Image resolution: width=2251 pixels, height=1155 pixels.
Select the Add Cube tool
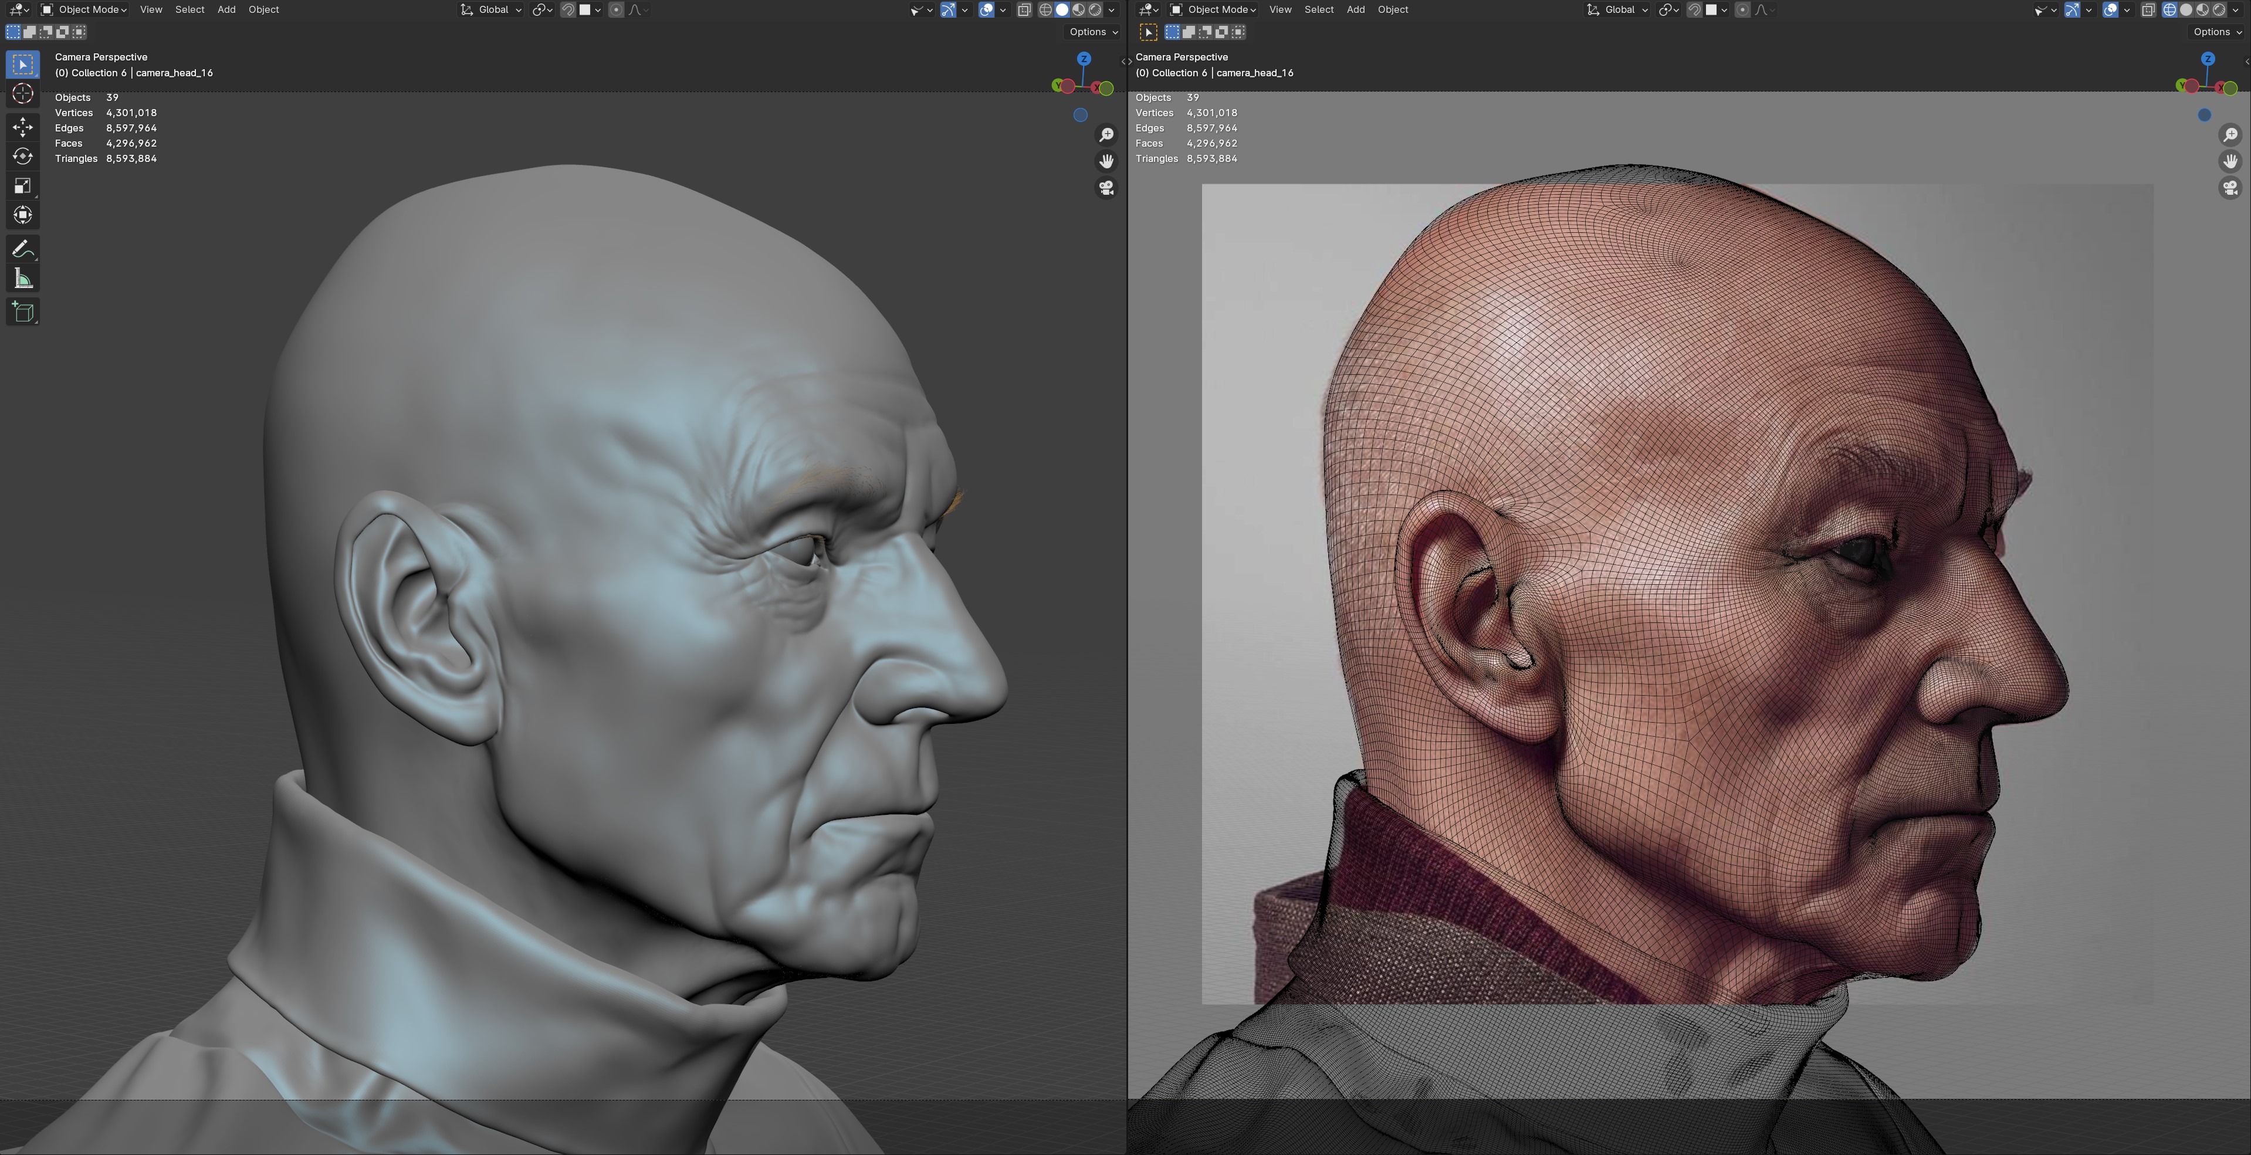tap(23, 312)
